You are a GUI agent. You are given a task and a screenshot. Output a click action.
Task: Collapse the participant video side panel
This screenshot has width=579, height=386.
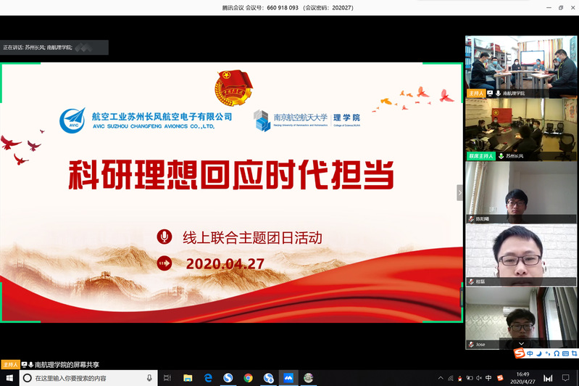click(x=459, y=192)
